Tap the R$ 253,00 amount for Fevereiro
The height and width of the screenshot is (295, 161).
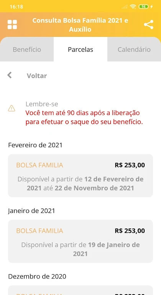130,165
